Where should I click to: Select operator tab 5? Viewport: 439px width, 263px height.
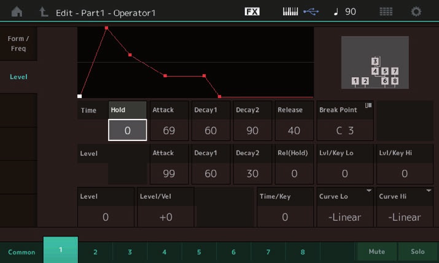pos(199,252)
